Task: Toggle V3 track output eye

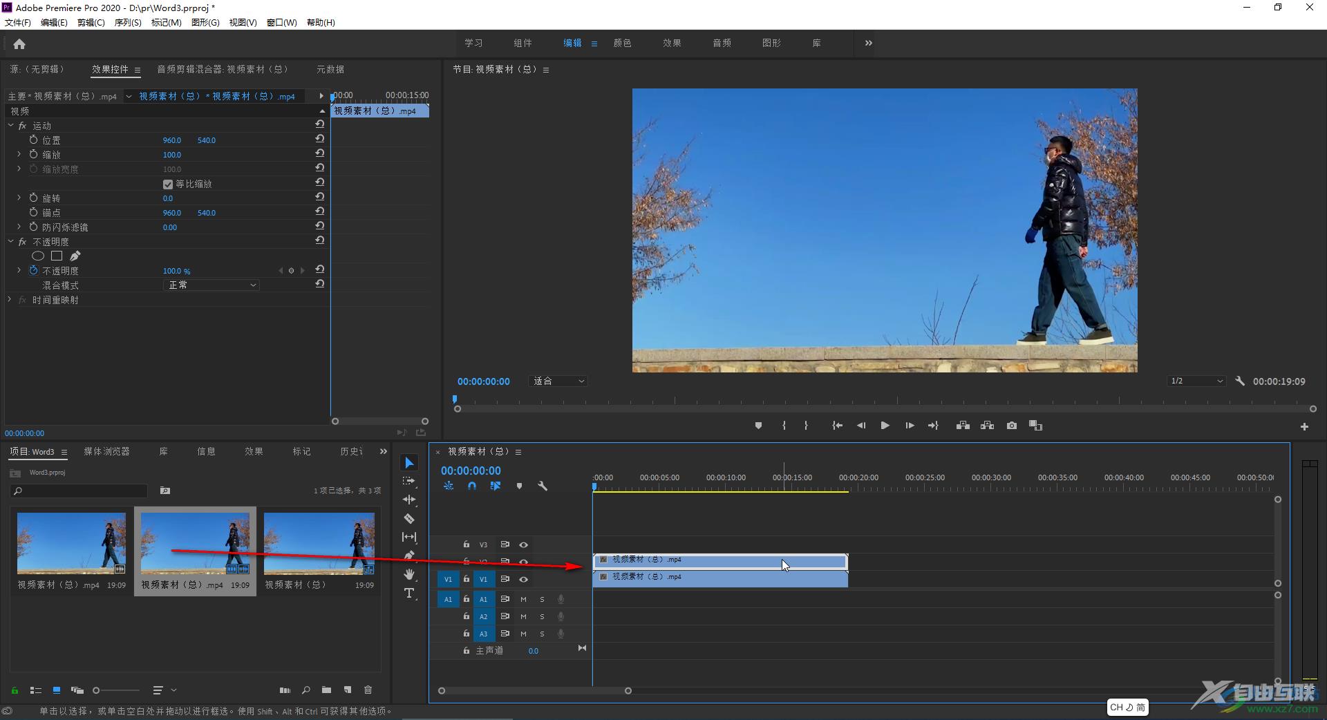Action: tap(523, 545)
